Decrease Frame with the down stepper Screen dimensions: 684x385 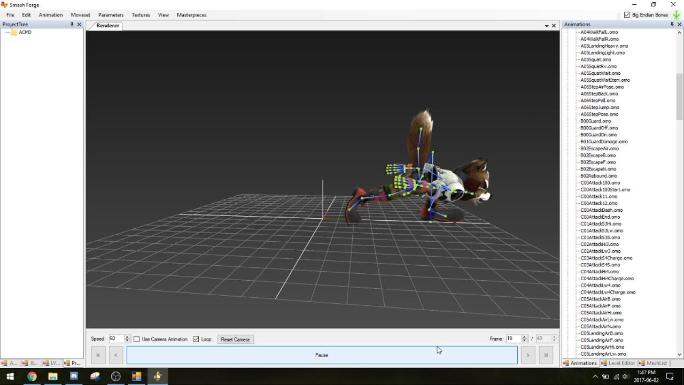tap(524, 341)
